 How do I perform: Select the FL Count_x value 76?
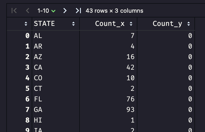[130, 99]
